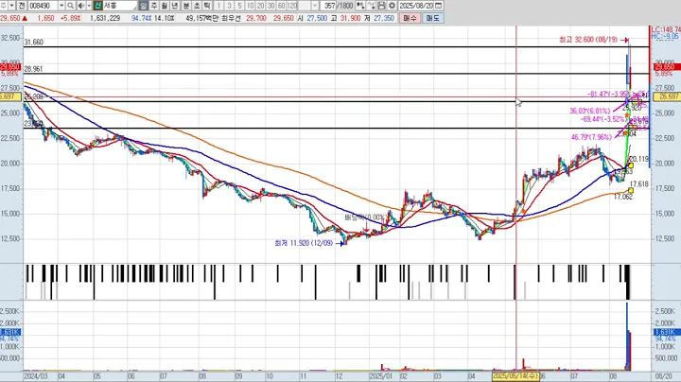Click the volume value 1,631,229
This screenshot has height=382, width=681.
pyautogui.click(x=105, y=18)
